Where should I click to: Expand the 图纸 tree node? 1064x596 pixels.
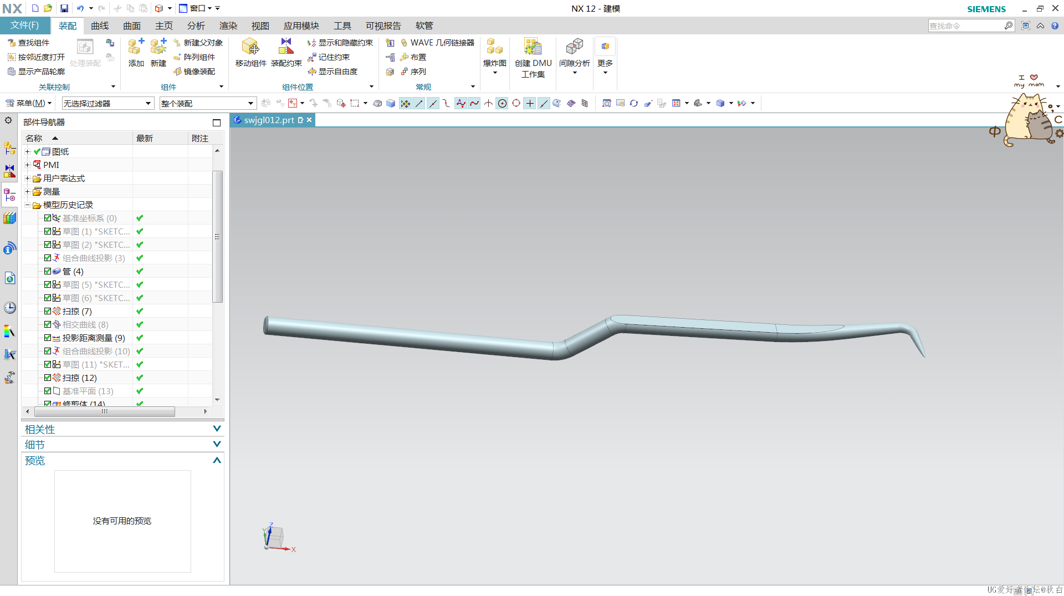coord(27,151)
